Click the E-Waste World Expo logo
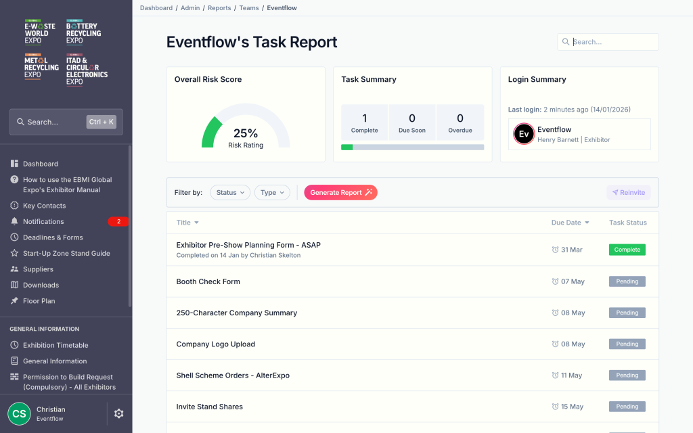Image resolution: width=693 pixels, height=433 pixels. 41,32
